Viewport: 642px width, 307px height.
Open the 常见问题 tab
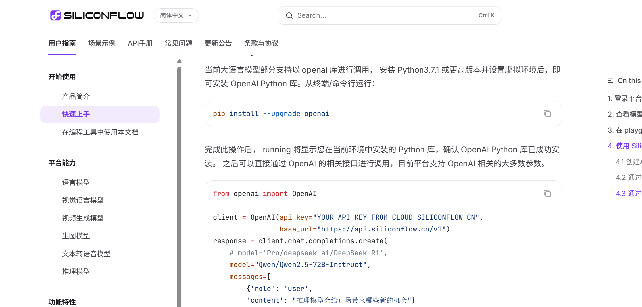click(179, 43)
